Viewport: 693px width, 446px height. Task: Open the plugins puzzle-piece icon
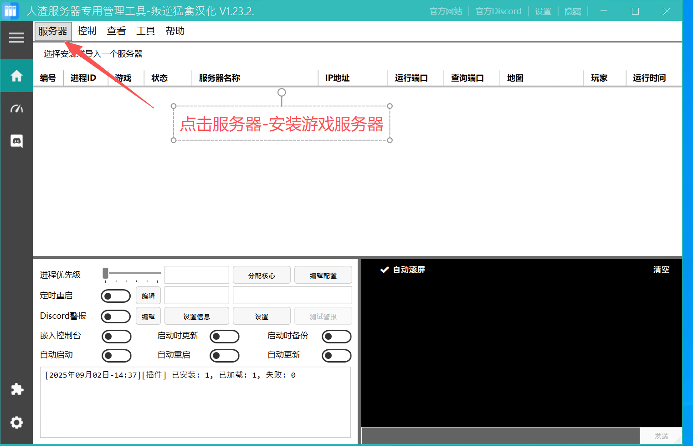[x=16, y=389]
